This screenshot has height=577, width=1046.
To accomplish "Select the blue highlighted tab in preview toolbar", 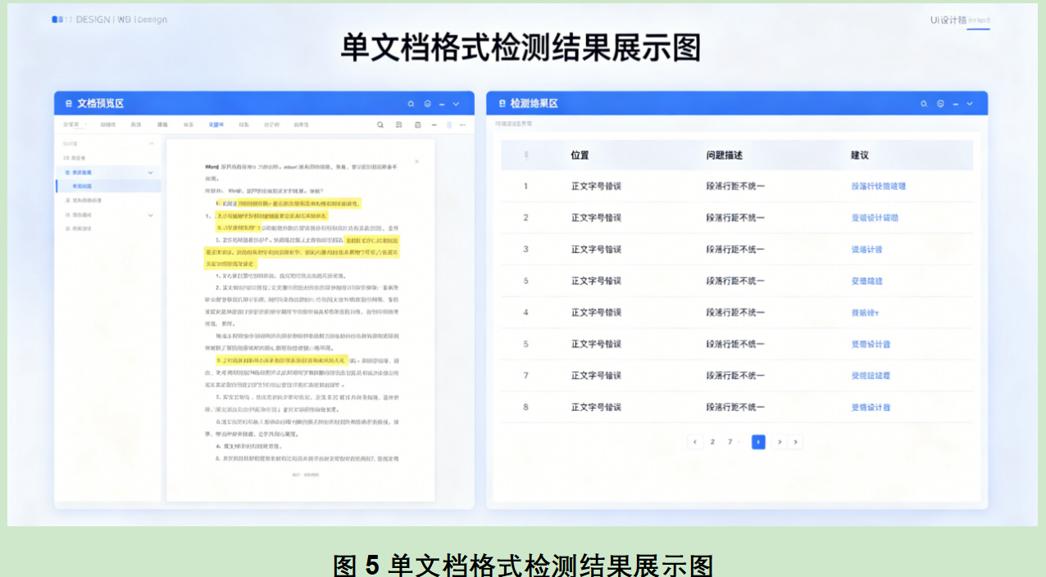I will 216,125.
